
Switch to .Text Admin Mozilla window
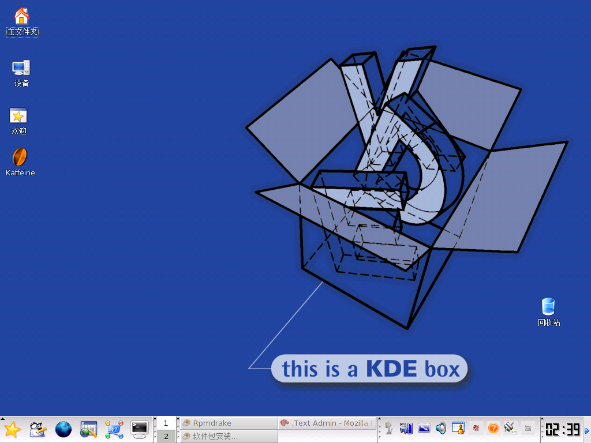(327, 423)
